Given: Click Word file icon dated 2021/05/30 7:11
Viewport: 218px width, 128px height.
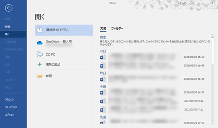Looking at the screenshot, I should click(x=103, y=110).
